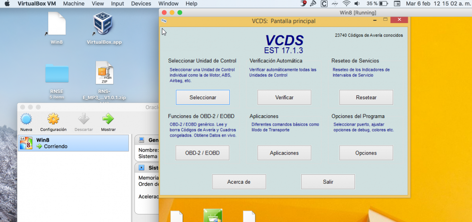
Task: Click 'Reseteo de Servicios' heading
Action: click(355, 61)
